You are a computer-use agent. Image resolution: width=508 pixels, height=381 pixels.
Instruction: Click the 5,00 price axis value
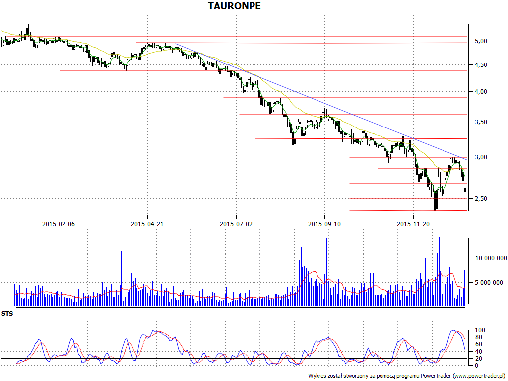pyautogui.click(x=481, y=41)
